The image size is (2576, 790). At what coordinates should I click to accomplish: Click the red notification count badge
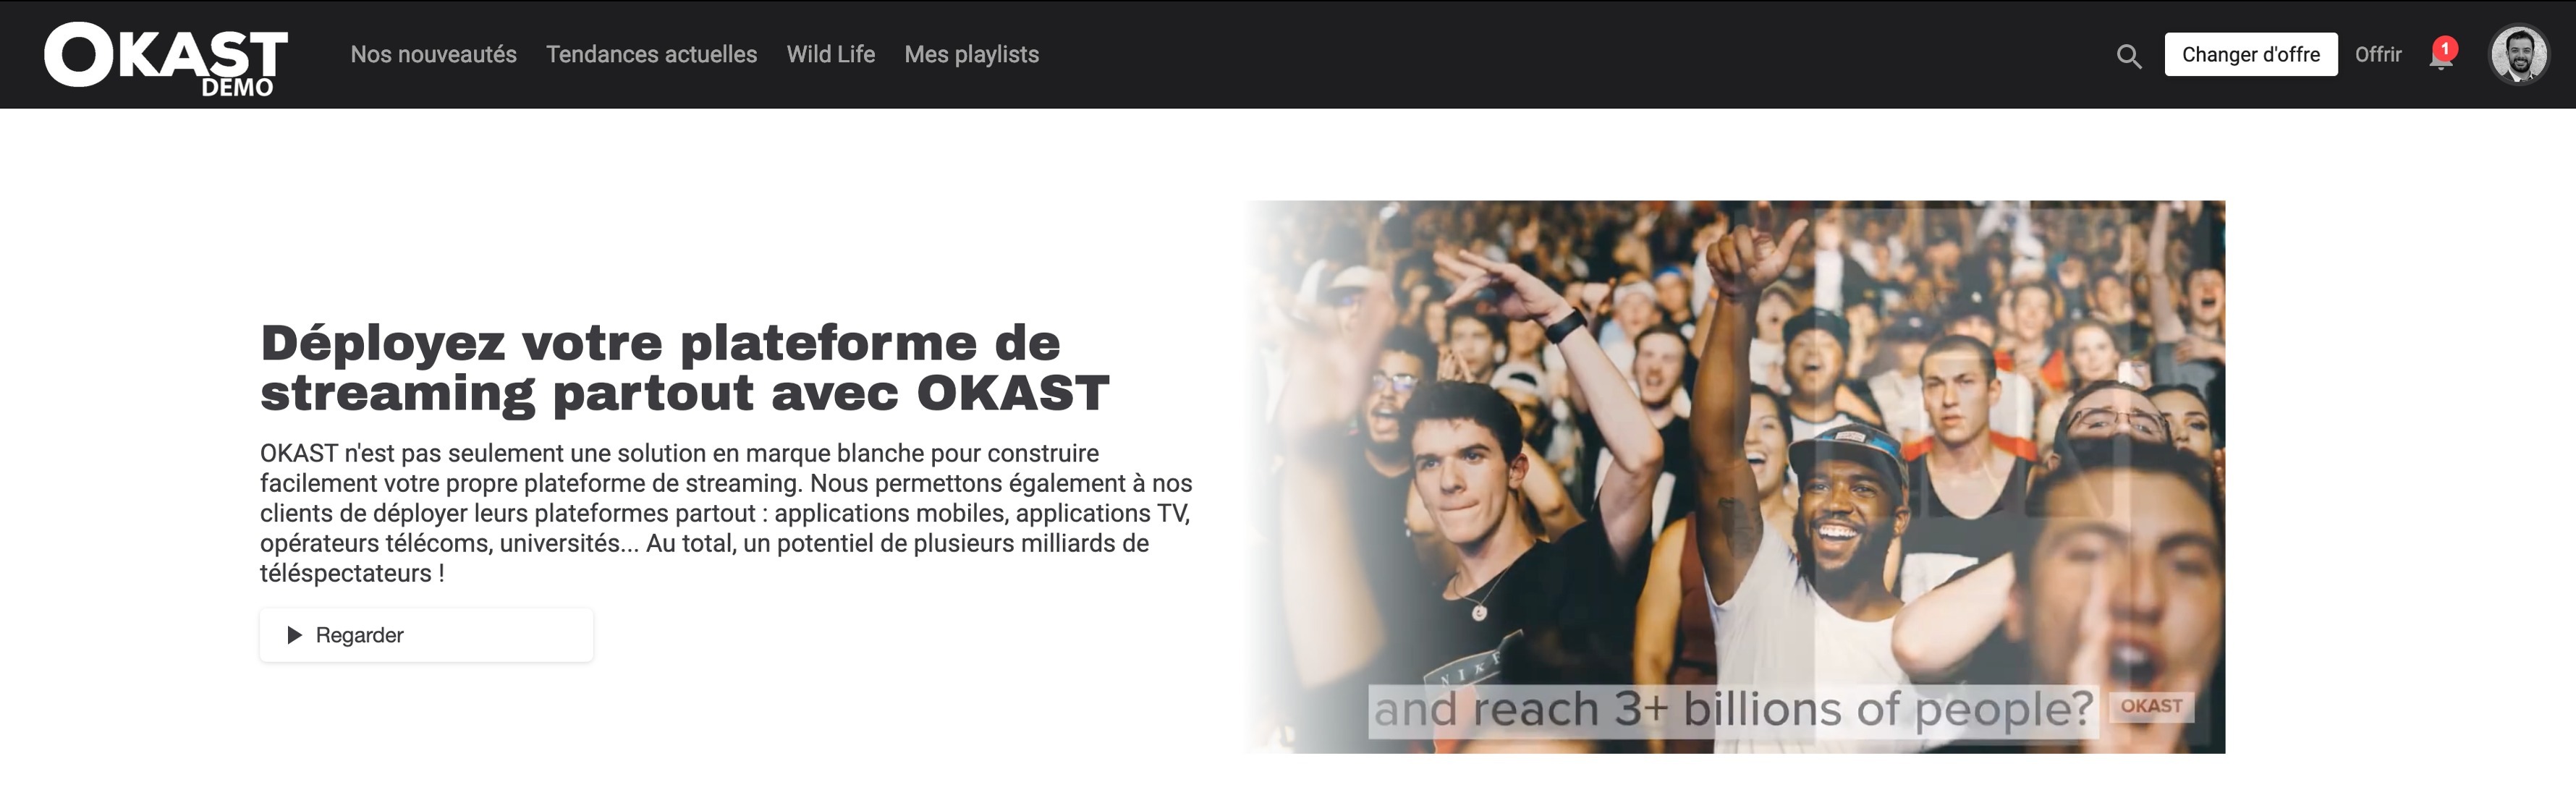2445,48
